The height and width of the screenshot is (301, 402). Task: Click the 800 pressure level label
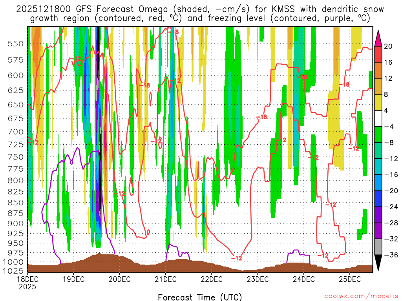16,180
